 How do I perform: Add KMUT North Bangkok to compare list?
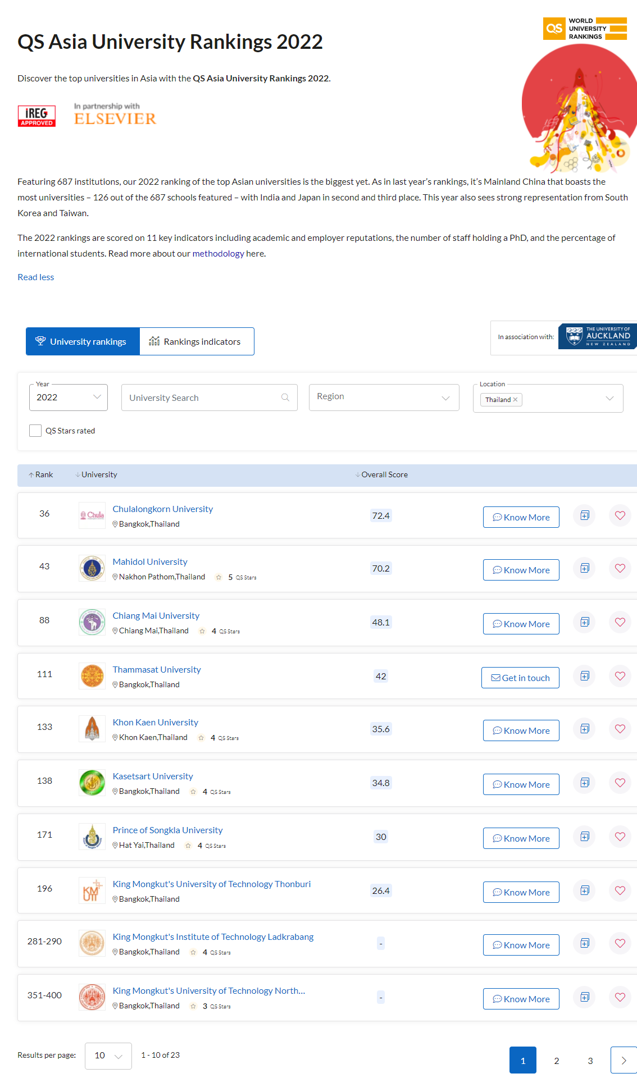[585, 997]
